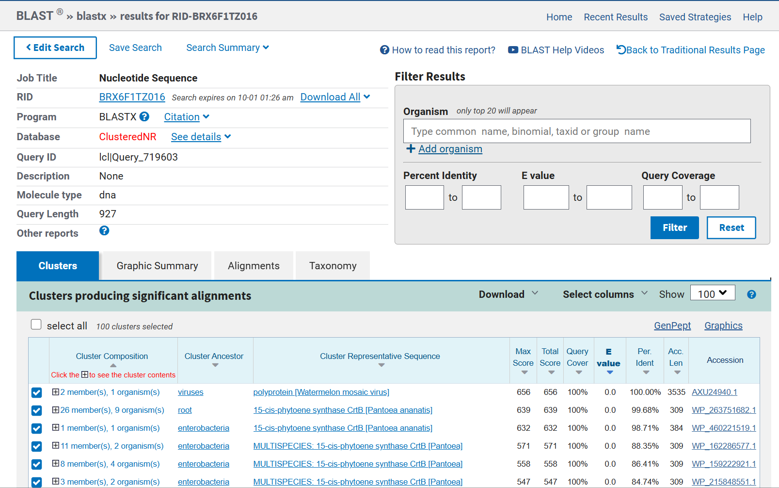Uncheck the WP_162286577.1 row checkbox
Image resolution: width=779 pixels, height=488 pixels.
[x=37, y=446]
